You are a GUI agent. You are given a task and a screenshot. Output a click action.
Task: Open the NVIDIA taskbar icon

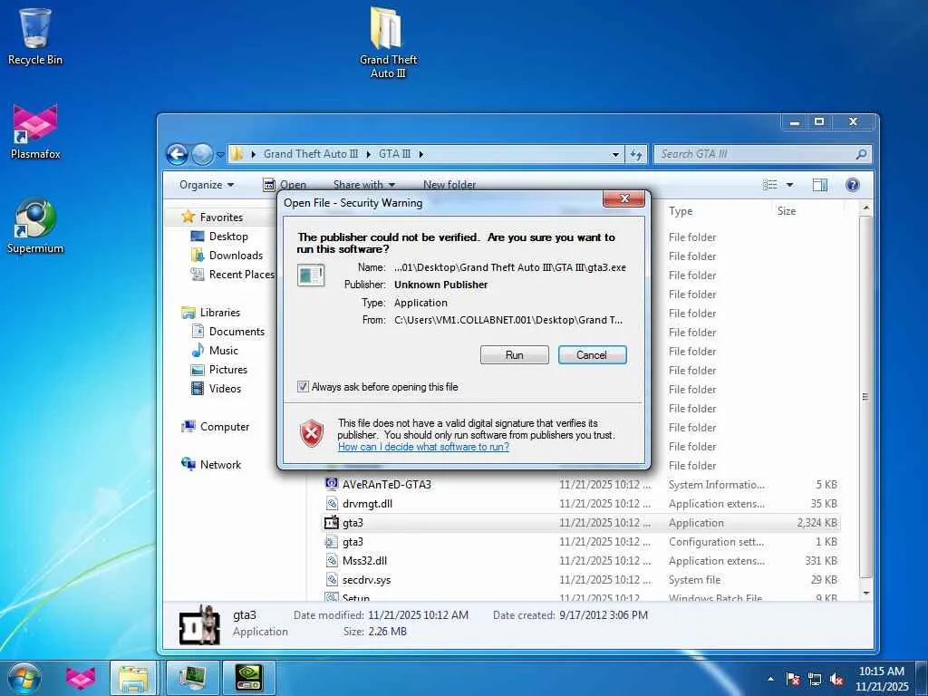point(248,678)
